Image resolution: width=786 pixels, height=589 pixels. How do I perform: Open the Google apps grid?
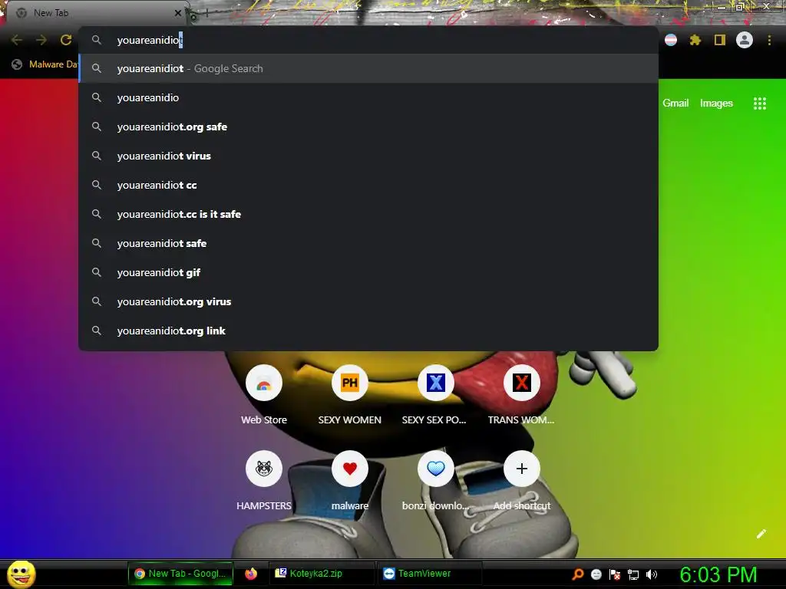tap(760, 104)
